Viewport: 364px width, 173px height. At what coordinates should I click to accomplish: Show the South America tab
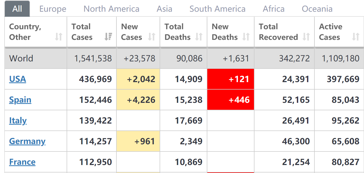point(217,9)
